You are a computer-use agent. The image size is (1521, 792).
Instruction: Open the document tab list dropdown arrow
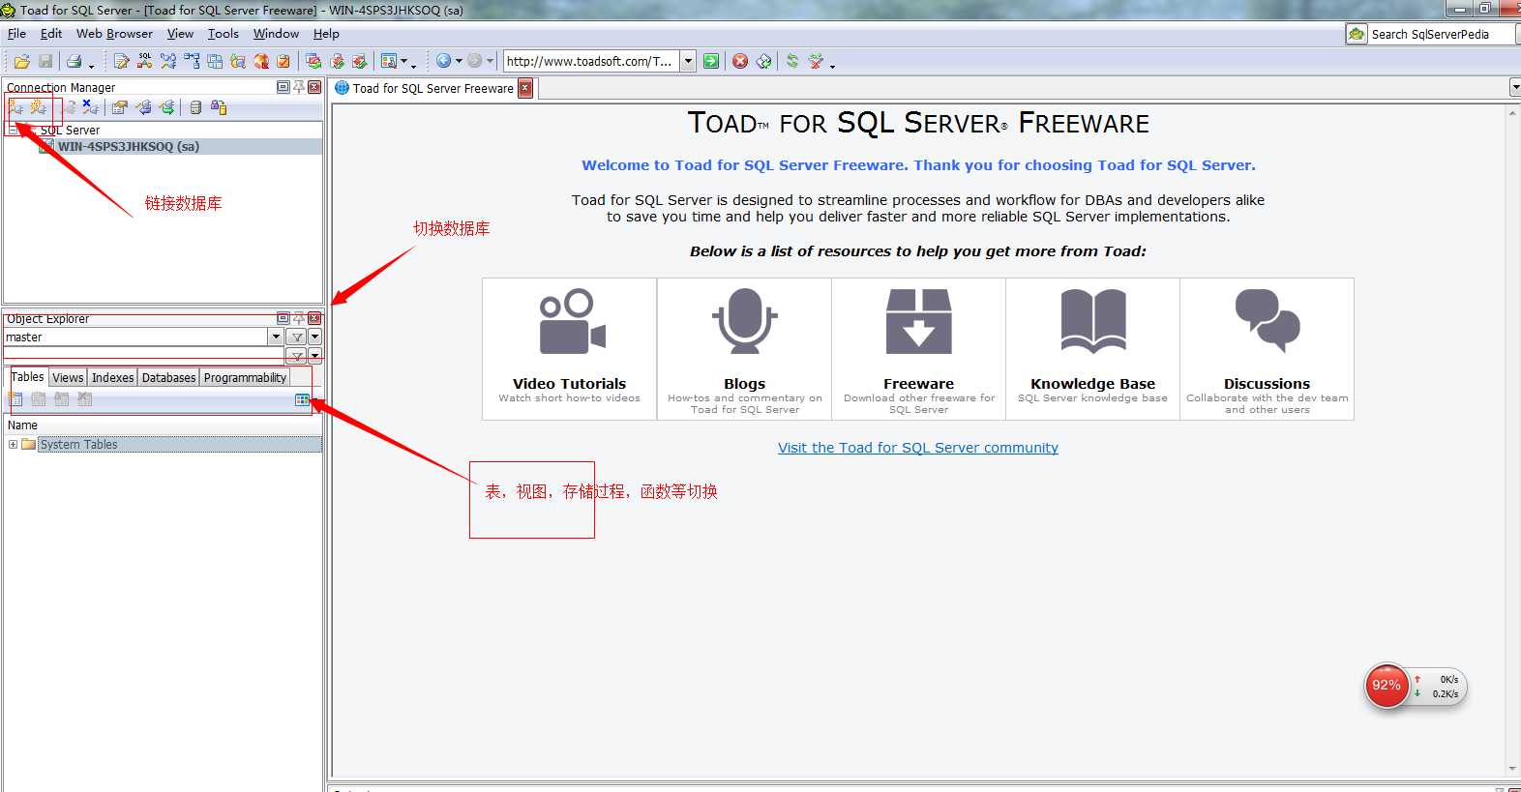(x=1514, y=87)
